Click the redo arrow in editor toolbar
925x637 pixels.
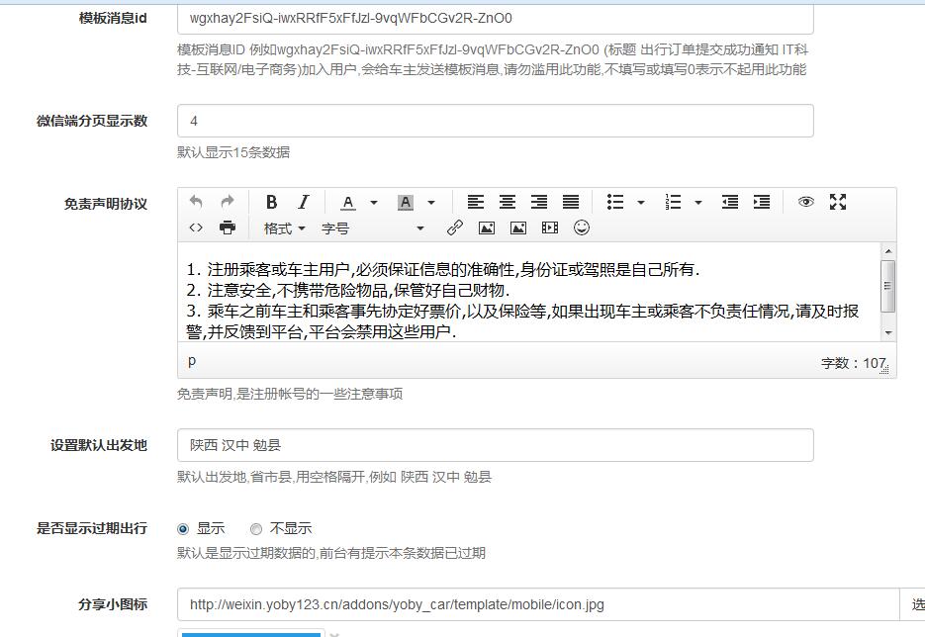[228, 203]
